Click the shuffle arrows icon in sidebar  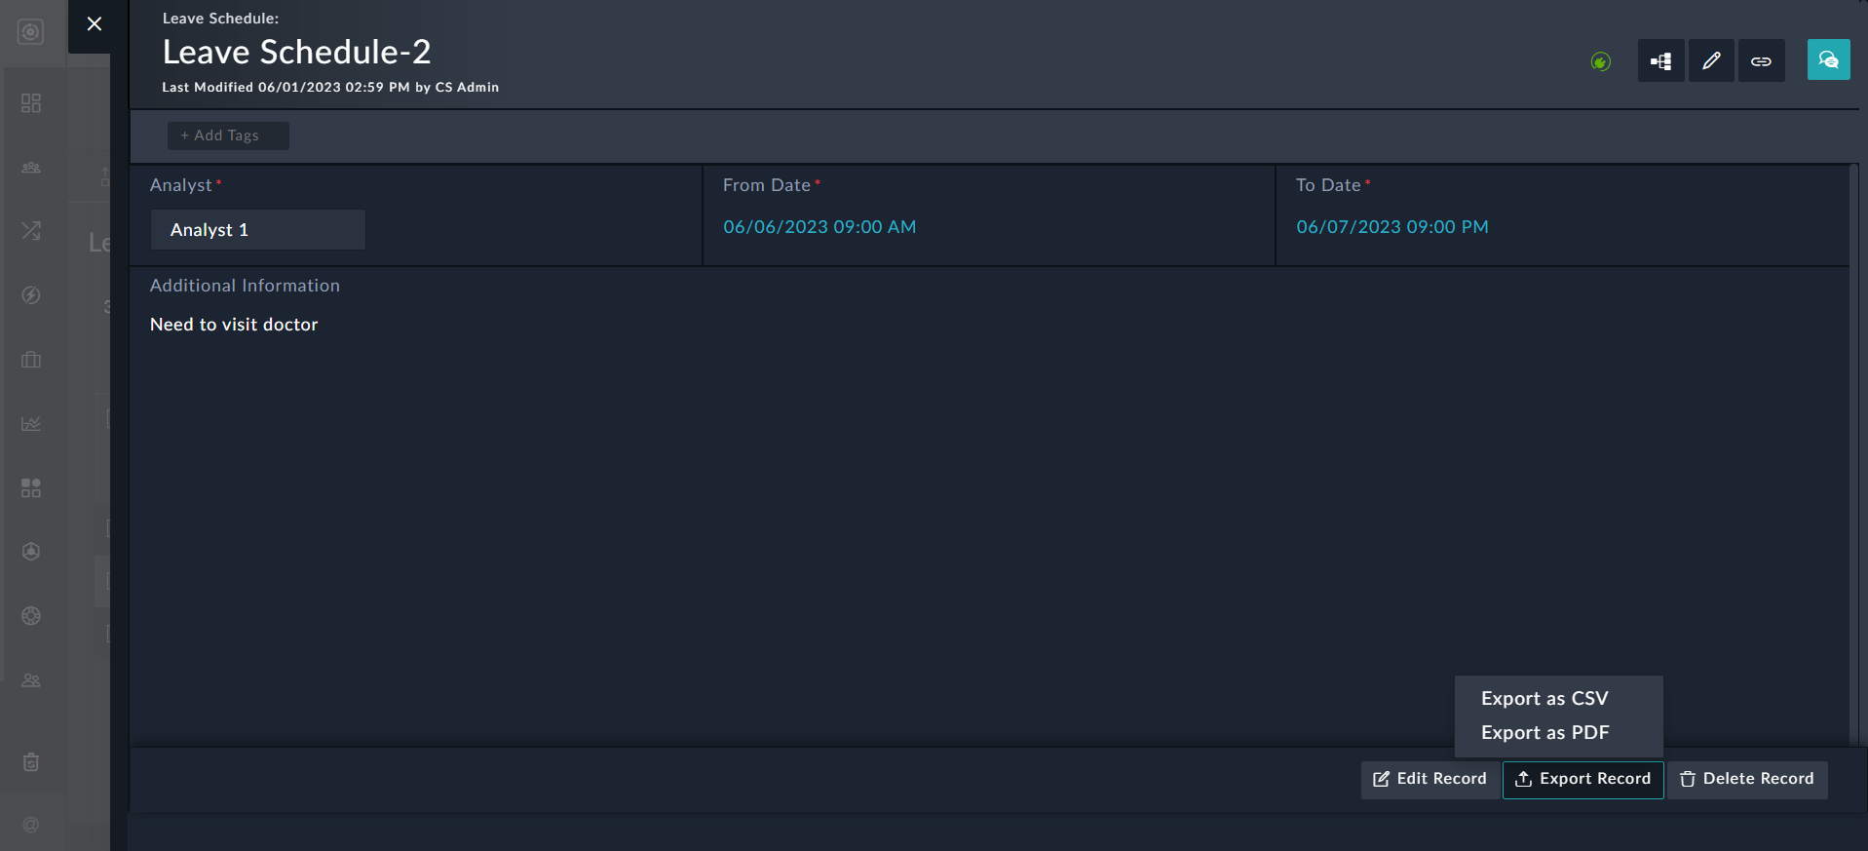point(31,231)
